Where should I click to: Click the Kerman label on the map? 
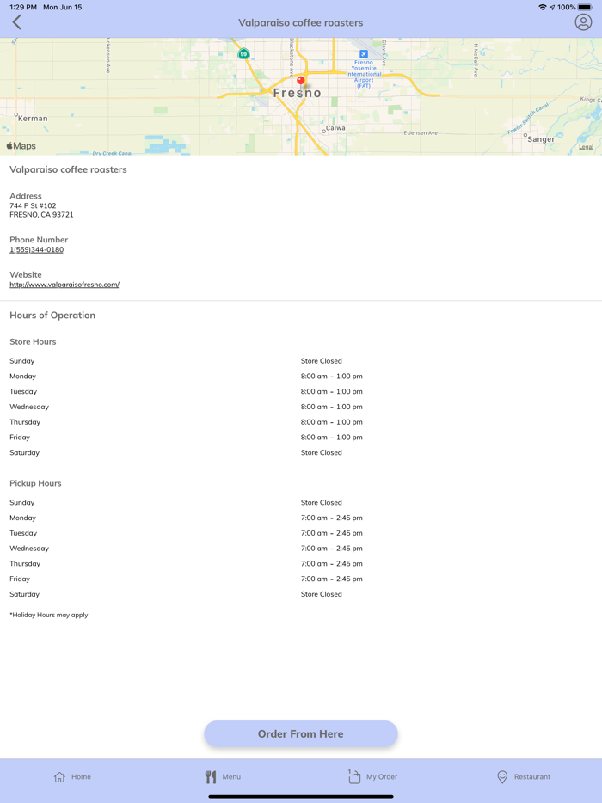[x=33, y=119]
